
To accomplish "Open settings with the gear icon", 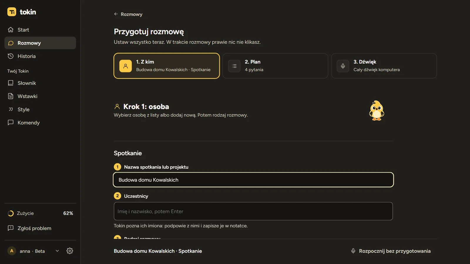I will (x=70, y=251).
